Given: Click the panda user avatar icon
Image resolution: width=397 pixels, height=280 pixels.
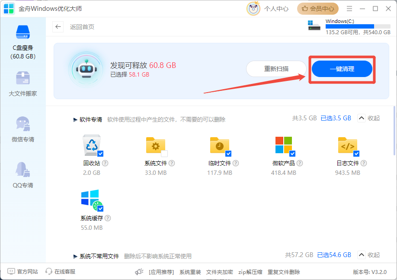Looking at the screenshot, I should (253, 9).
